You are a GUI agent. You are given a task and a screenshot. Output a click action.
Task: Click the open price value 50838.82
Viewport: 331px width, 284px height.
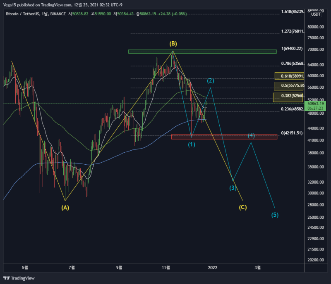click(x=80, y=14)
